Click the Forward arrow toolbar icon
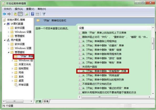Viewport: 156px width, 110px height. pyautogui.click(x=9, y=14)
